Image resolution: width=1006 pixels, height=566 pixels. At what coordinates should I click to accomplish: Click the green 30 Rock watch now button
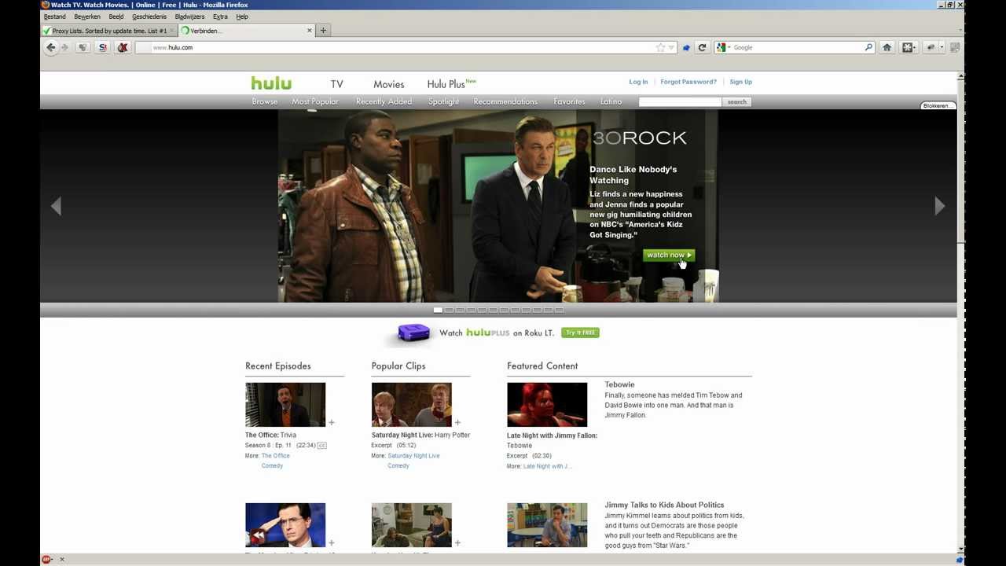click(669, 255)
